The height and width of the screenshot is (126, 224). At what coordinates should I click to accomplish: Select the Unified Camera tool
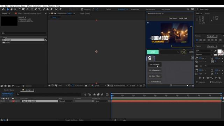click(23, 9)
